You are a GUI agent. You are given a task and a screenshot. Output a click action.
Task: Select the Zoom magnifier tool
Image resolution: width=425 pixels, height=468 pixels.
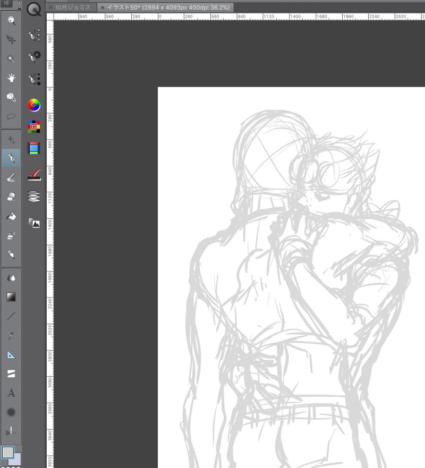click(11, 21)
